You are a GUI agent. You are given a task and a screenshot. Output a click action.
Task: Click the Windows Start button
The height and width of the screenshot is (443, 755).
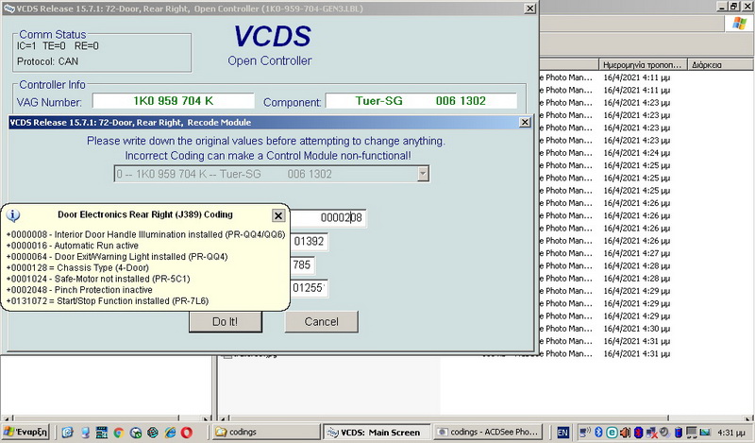coord(25,432)
